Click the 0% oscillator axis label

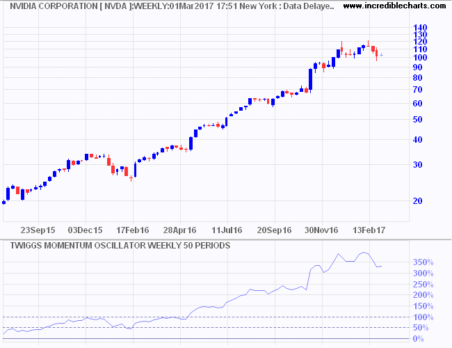418,339
